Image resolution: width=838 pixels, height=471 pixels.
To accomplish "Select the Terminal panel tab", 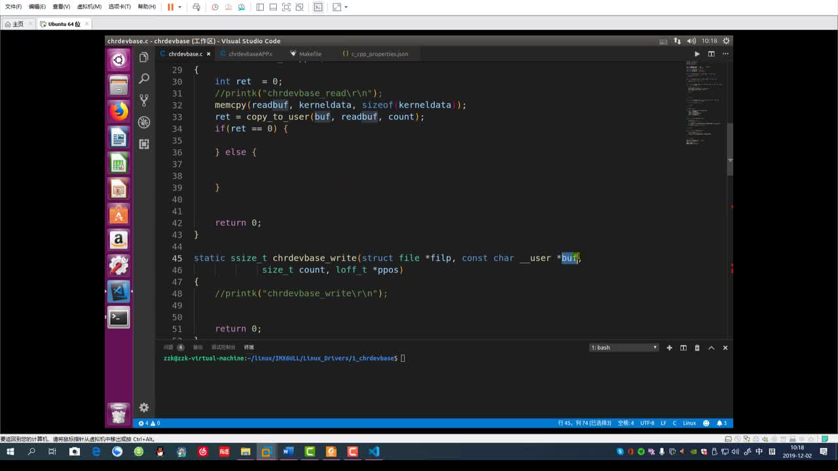I will 249,347.
